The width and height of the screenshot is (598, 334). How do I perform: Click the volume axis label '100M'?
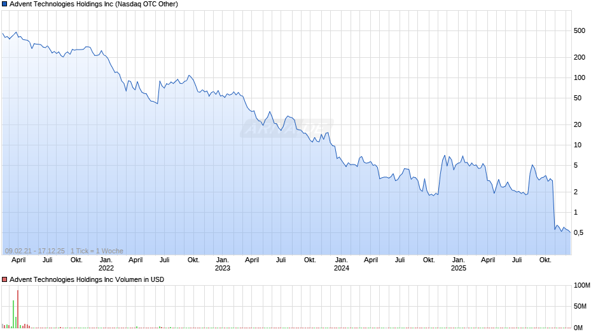point(582,286)
